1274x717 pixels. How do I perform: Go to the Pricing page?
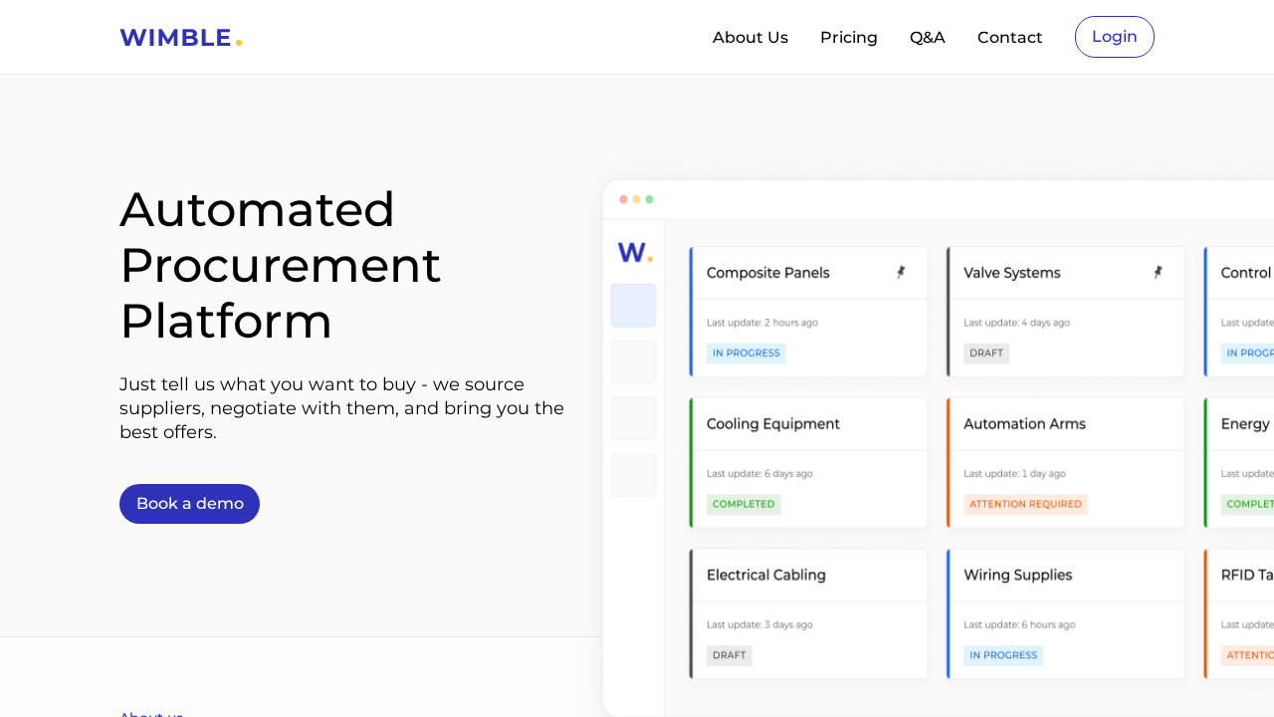(x=848, y=38)
